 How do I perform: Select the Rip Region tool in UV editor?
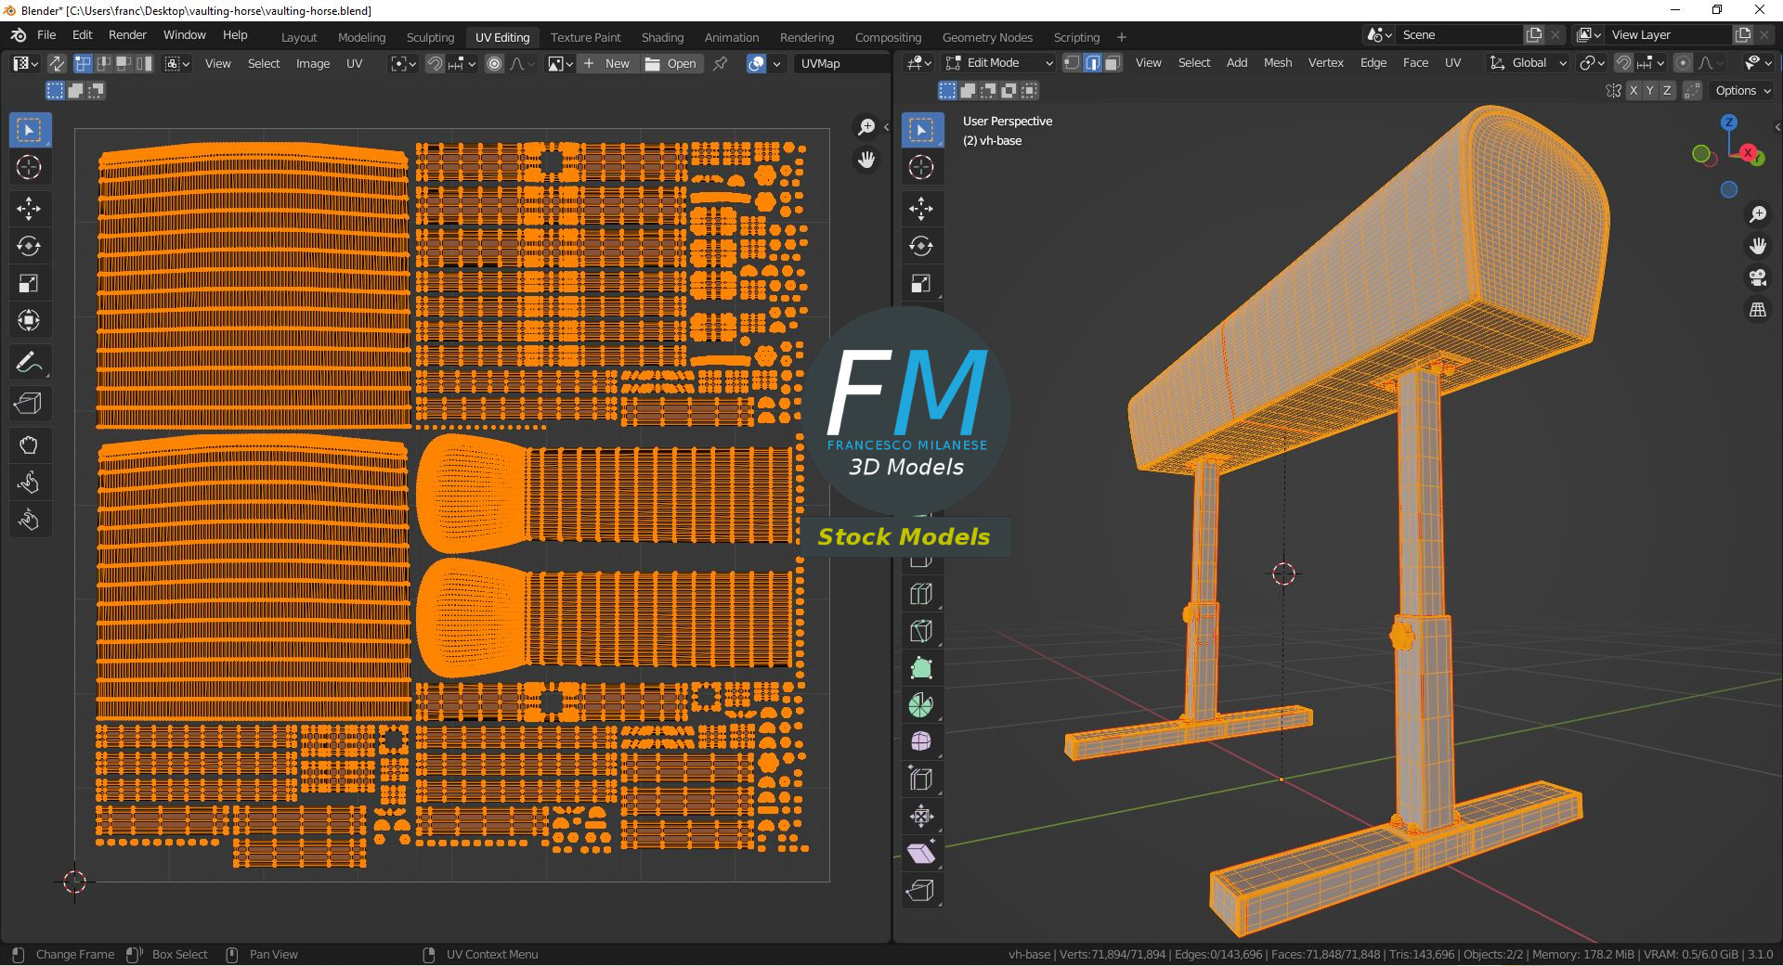[29, 404]
